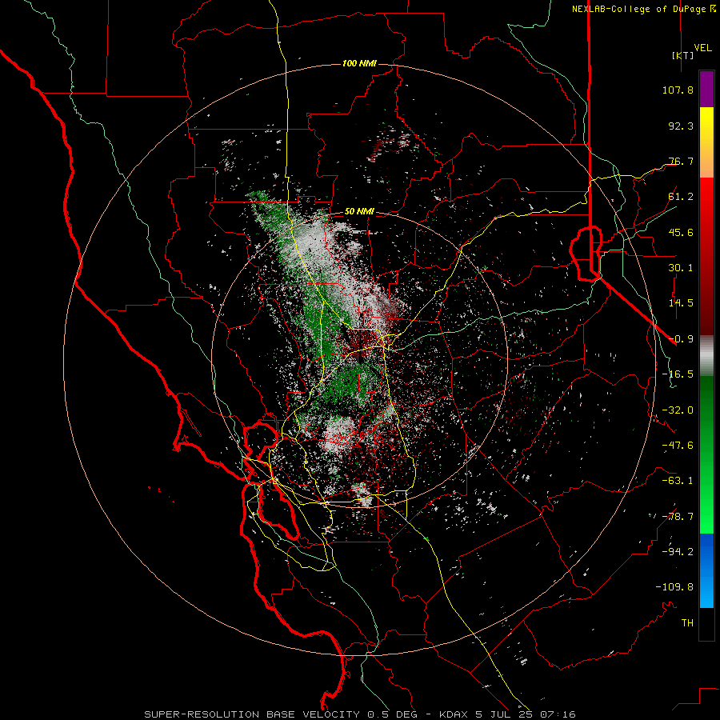This screenshot has height=720, width=720.
Task: Click the -32.0 velocity scale value
Action: [678, 410]
